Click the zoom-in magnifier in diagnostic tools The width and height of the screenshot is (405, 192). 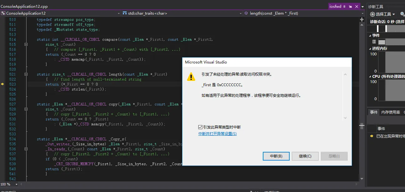pyautogui.click(x=402, y=14)
